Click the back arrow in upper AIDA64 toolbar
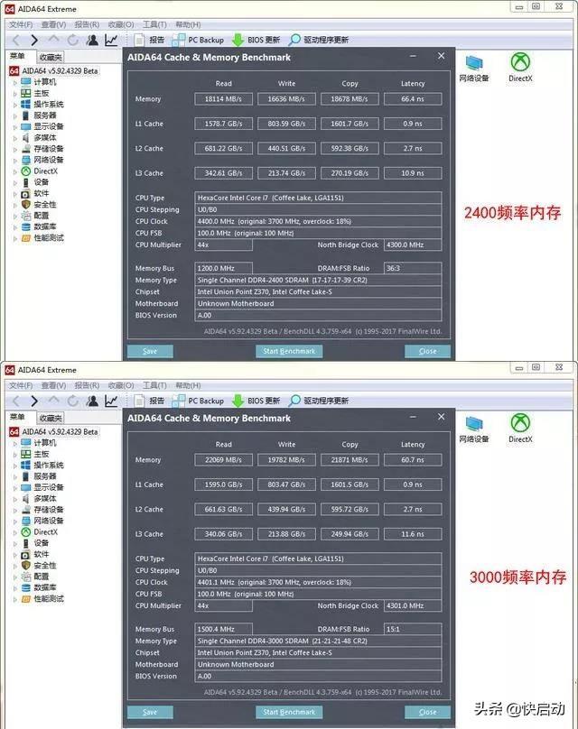578x729 pixels. (16, 41)
